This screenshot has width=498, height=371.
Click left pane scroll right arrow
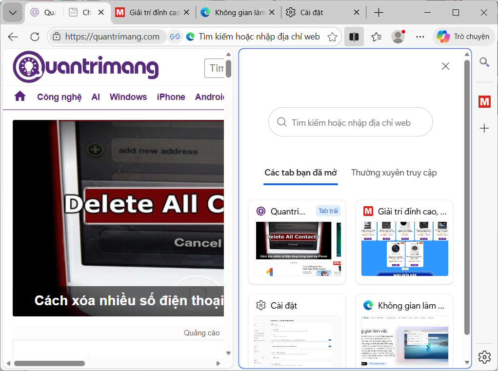tap(218, 363)
